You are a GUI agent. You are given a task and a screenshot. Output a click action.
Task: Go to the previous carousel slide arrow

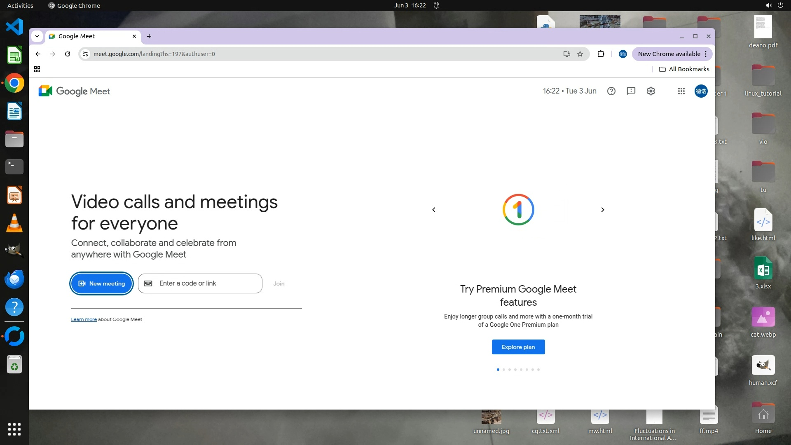click(x=434, y=210)
